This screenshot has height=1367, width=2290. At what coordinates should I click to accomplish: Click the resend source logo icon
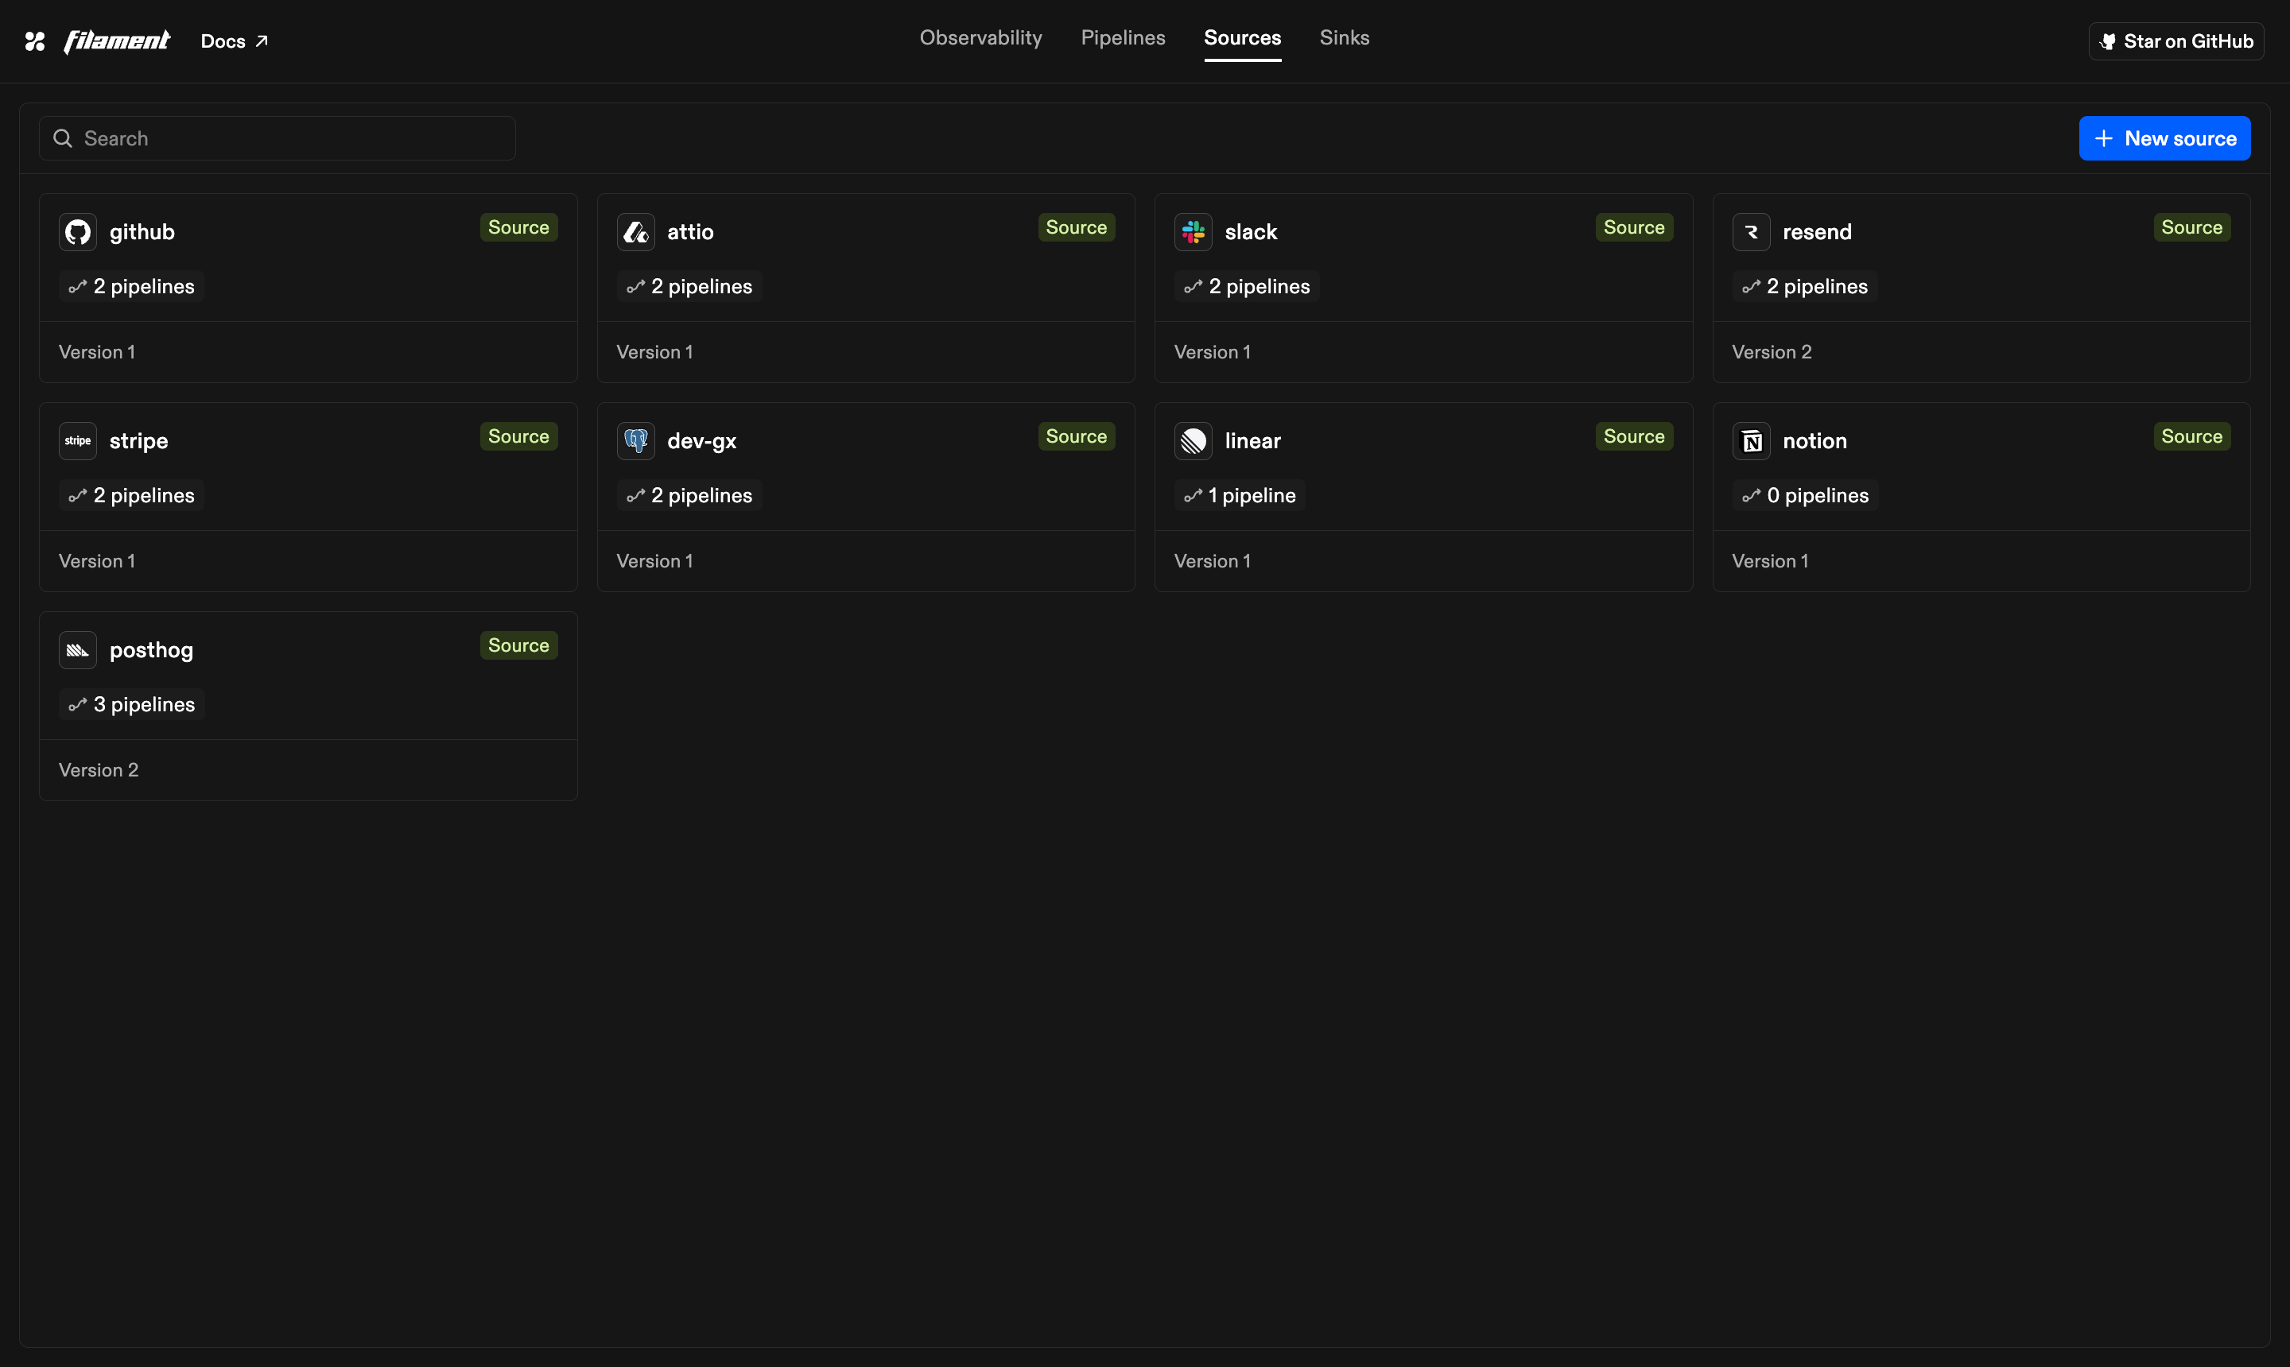1750,232
